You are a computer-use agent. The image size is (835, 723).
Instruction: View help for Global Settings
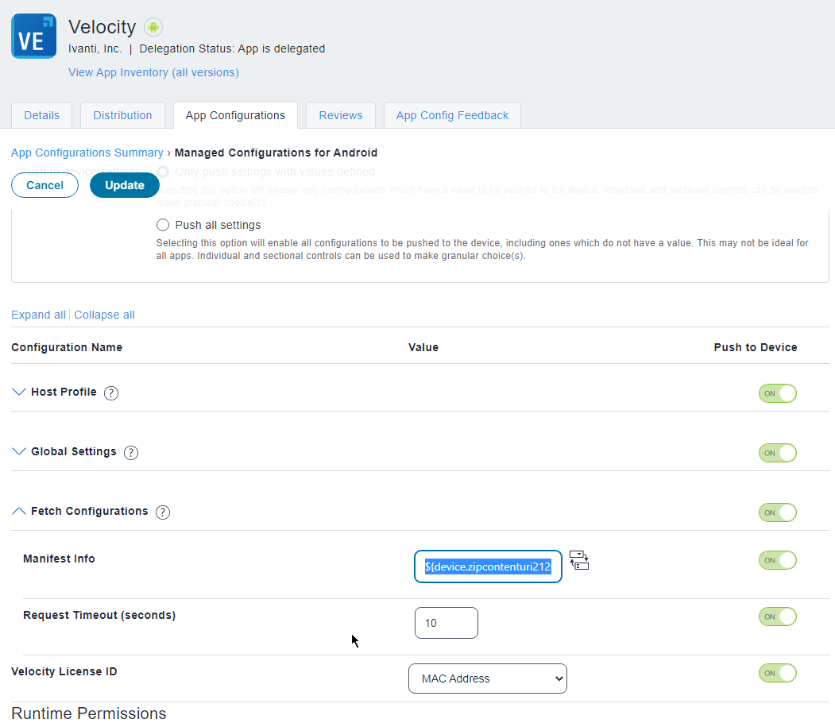point(131,452)
